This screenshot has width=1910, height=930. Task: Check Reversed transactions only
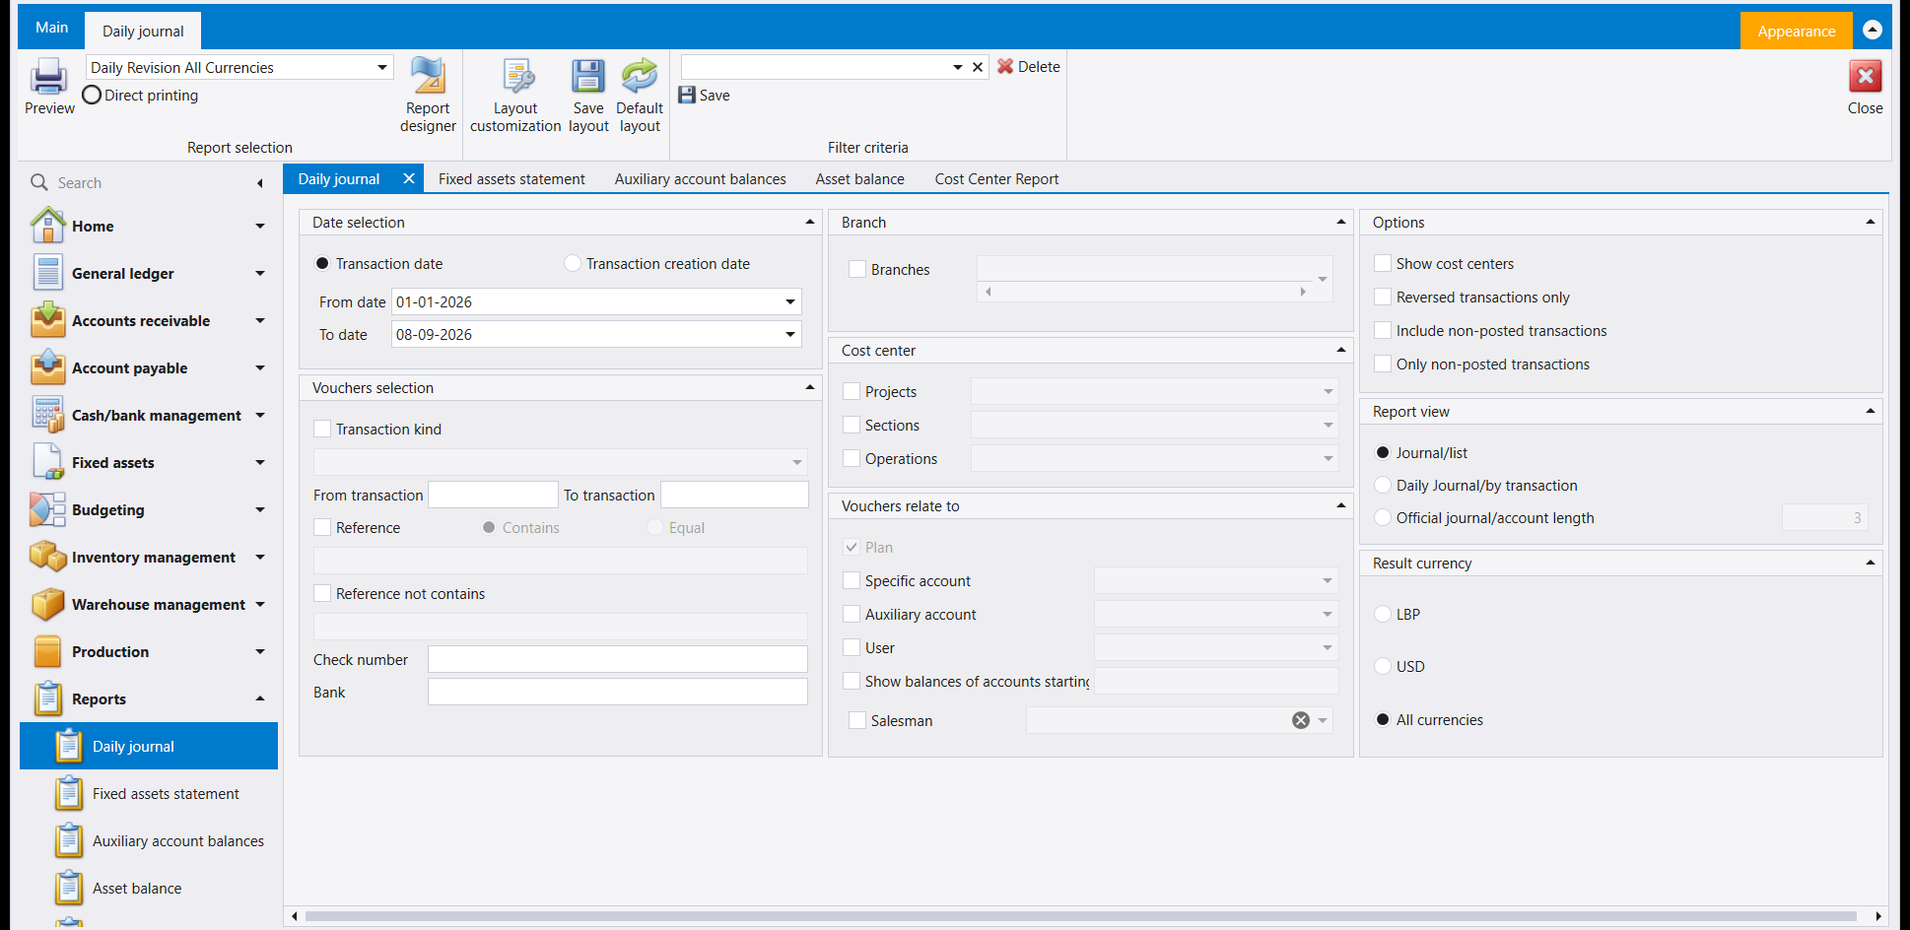[1383, 297]
